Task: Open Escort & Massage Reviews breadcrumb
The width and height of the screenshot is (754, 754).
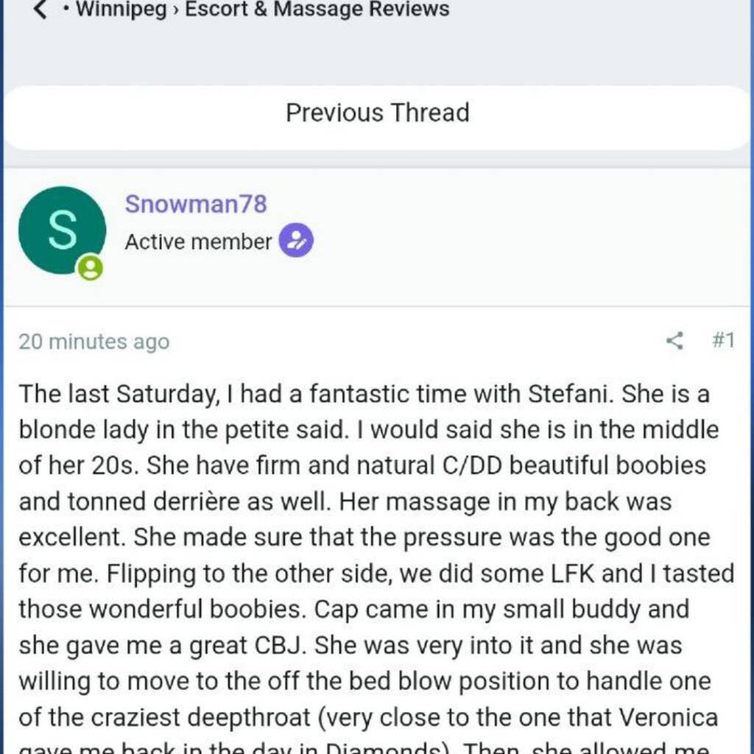Action: (317, 10)
